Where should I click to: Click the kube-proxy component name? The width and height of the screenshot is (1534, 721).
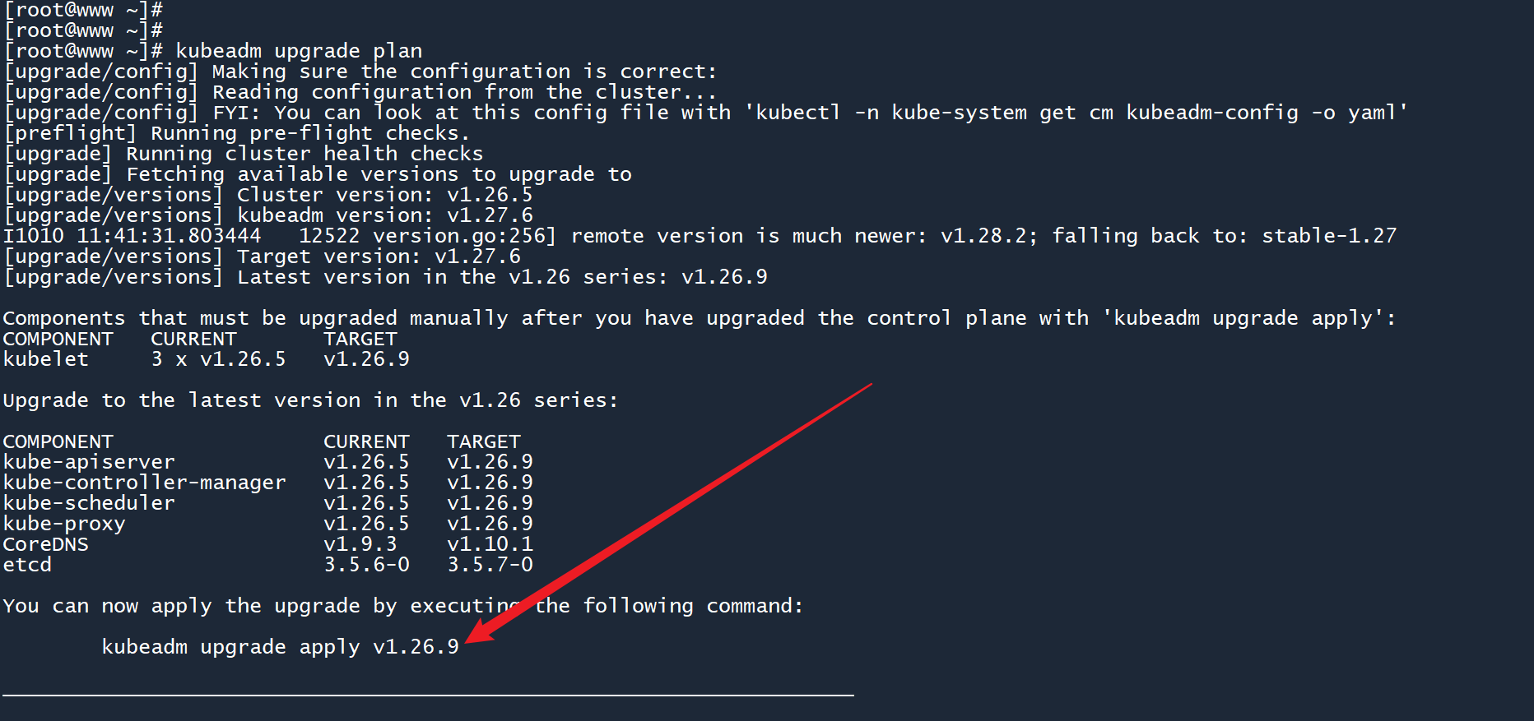64,524
